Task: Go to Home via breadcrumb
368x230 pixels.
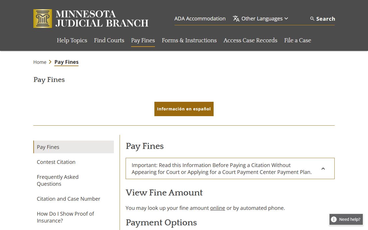Action: [x=40, y=62]
